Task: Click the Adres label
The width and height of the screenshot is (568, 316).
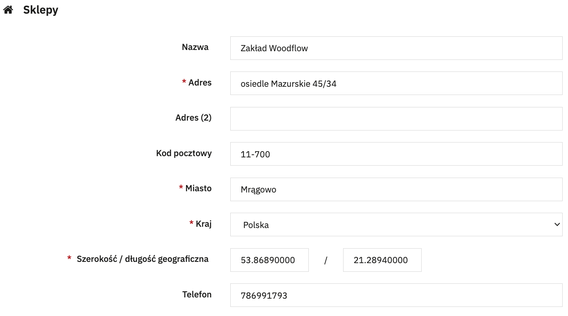Action: coord(200,83)
